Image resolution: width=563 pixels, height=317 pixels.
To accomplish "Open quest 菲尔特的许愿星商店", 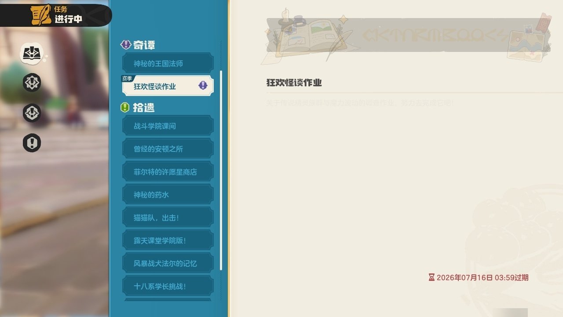I will pos(168,172).
